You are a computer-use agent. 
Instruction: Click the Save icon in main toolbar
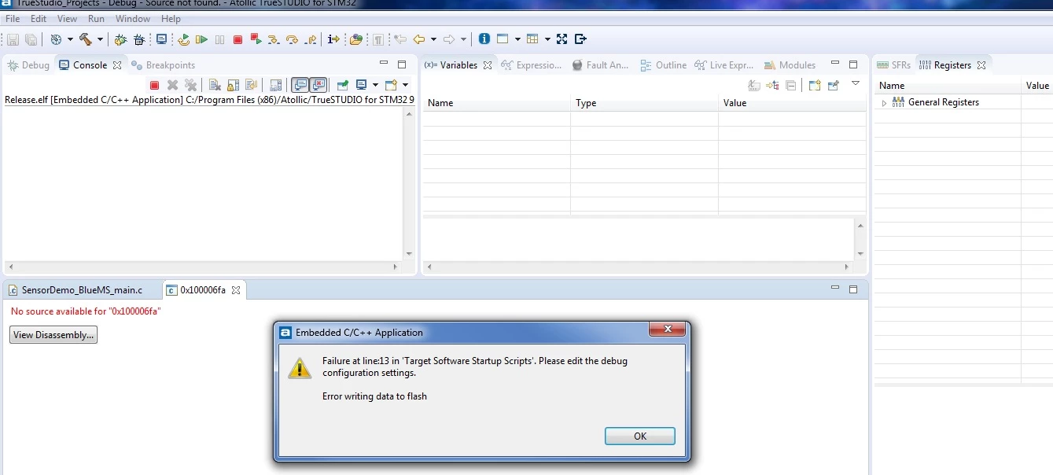tap(13, 39)
